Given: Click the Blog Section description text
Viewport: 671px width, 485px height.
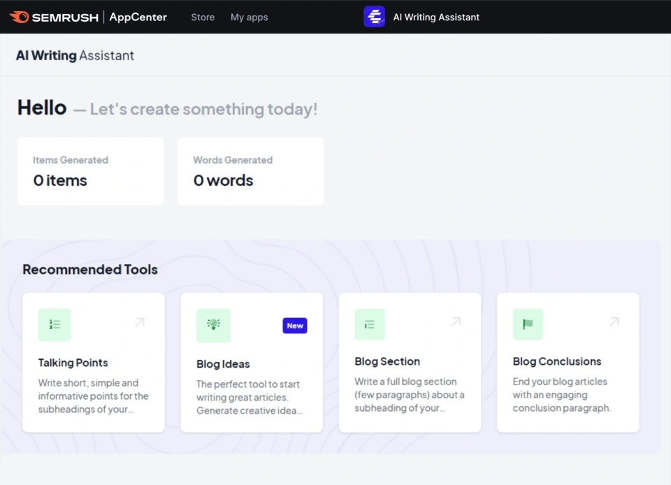Looking at the screenshot, I should click(x=410, y=395).
